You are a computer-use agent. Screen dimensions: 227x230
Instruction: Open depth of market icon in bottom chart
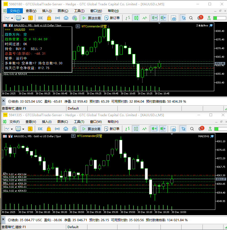10,136
